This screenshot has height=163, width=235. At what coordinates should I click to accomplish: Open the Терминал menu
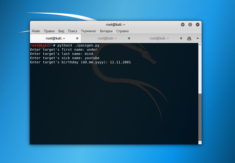pyautogui.click(x=88, y=31)
